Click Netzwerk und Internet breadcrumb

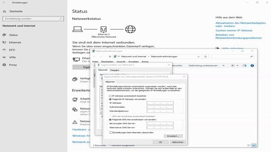click(134, 57)
